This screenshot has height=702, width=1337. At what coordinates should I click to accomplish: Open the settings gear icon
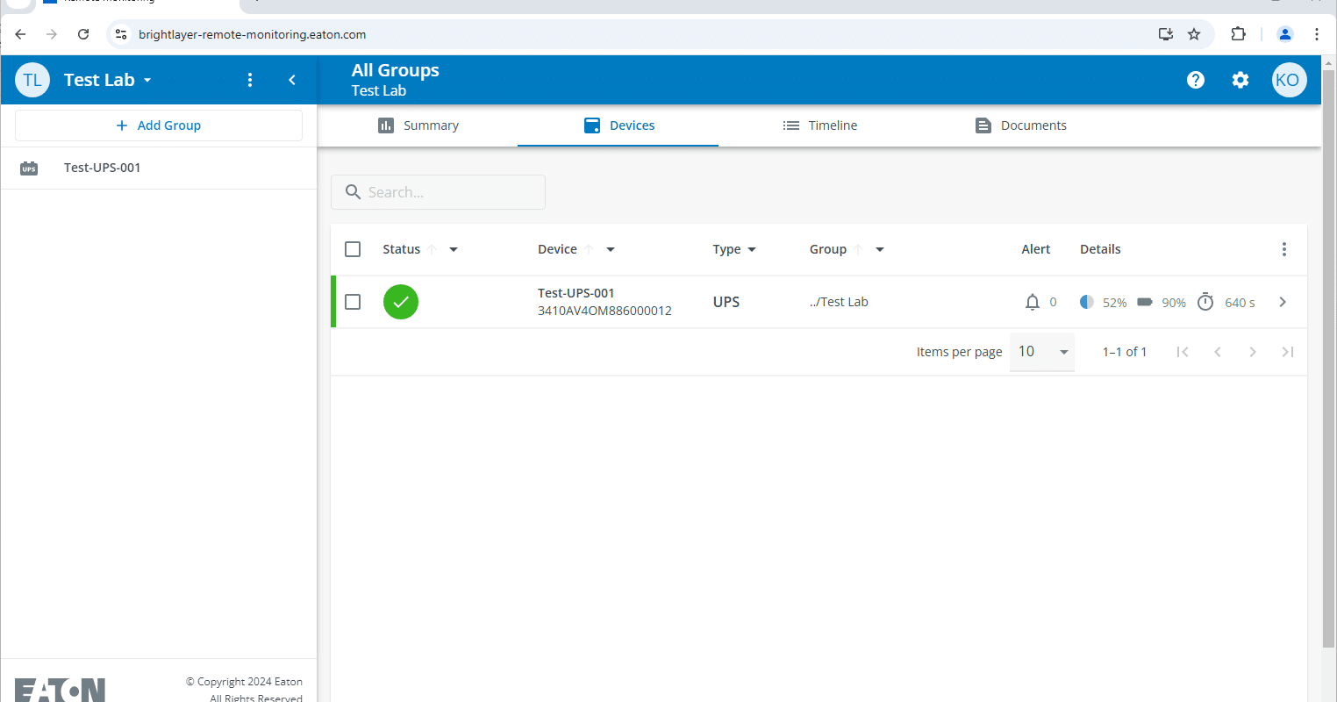[x=1240, y=80]
